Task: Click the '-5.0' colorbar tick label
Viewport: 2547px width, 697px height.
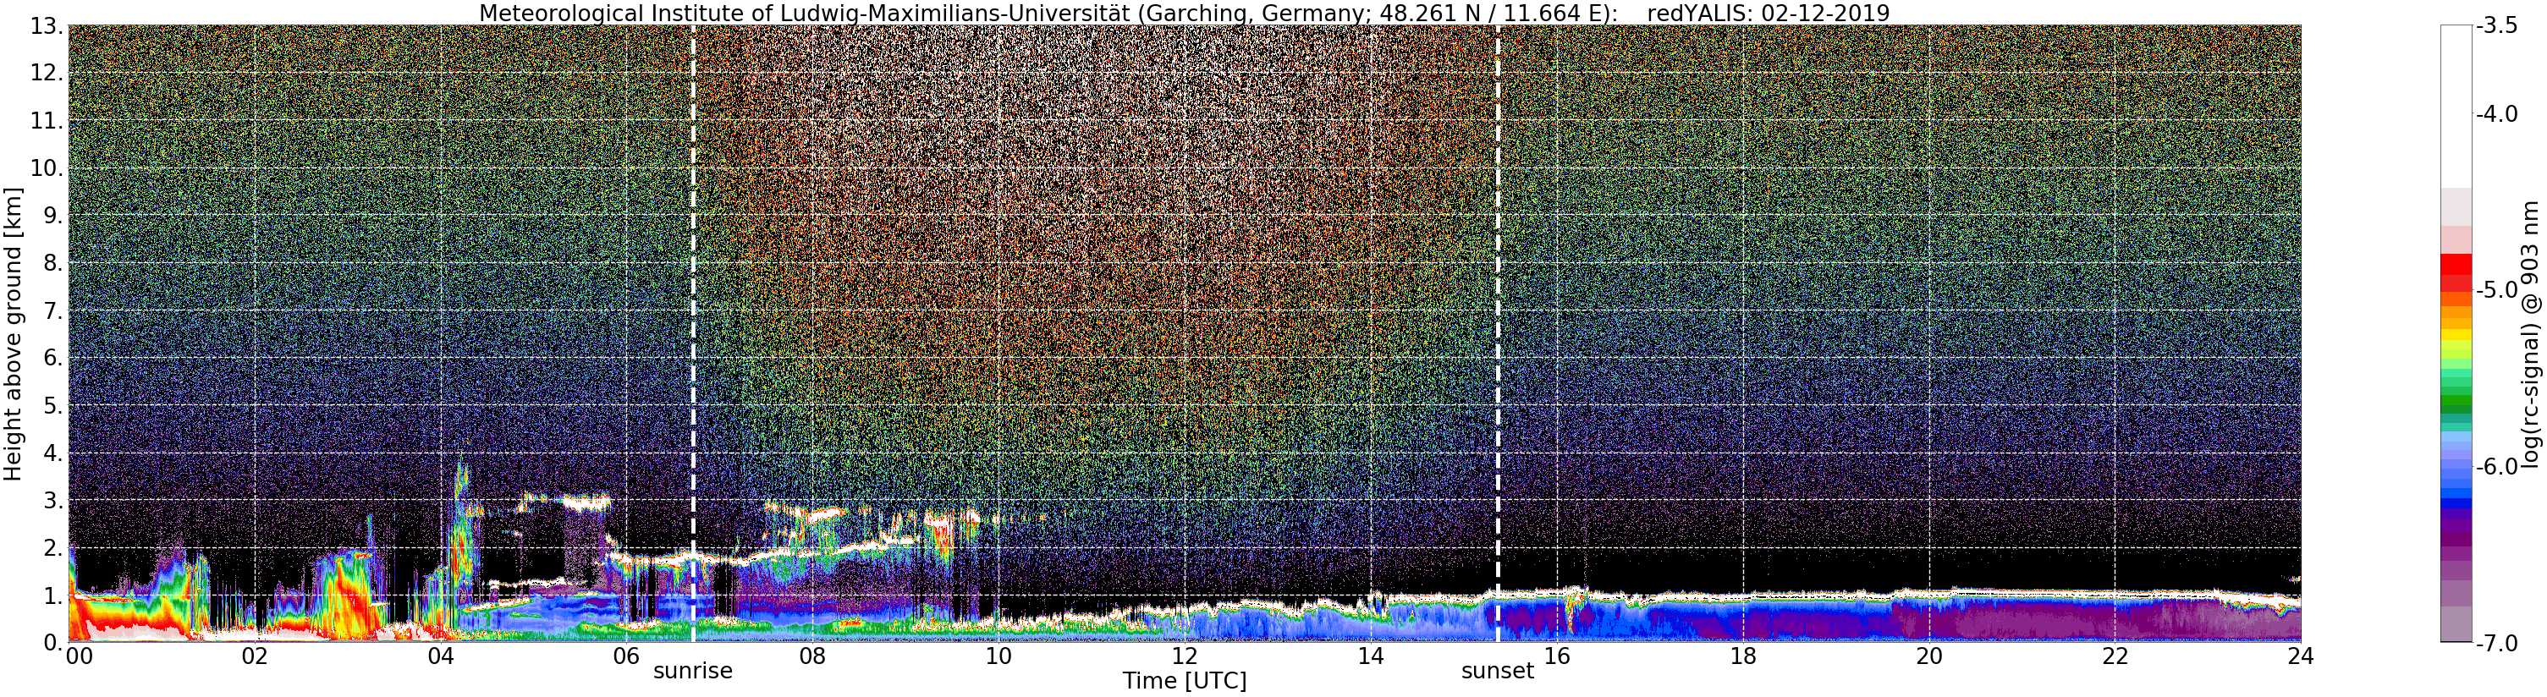Action: [x=2496, y=291]
